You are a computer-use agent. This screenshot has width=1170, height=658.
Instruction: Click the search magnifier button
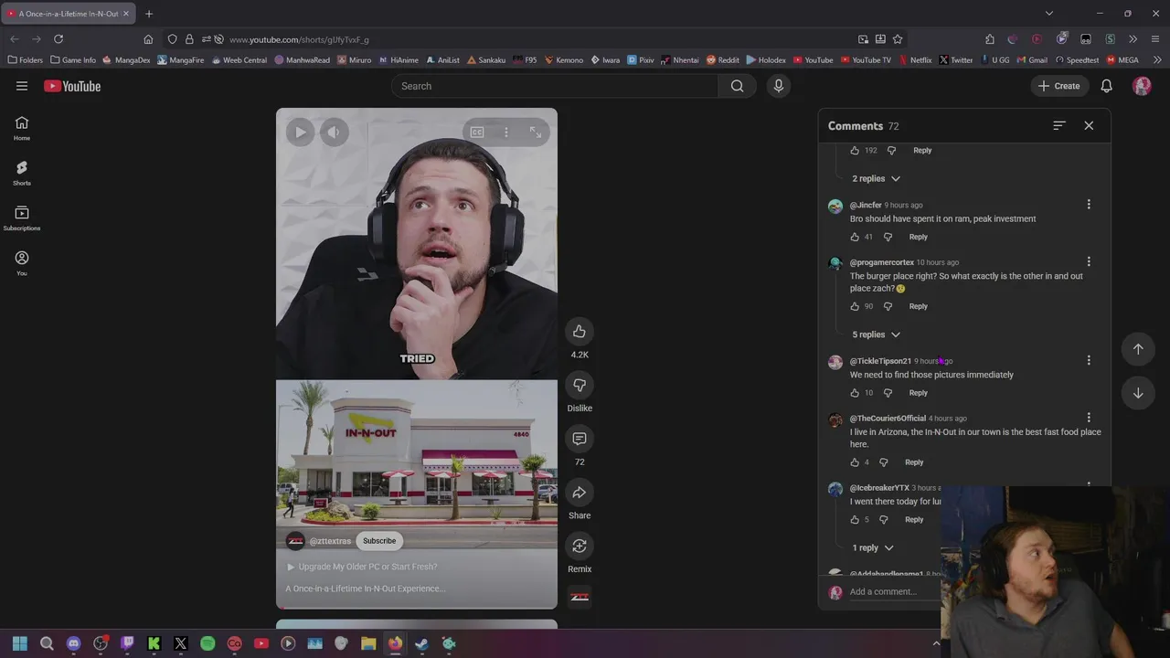tap(737, 86)
